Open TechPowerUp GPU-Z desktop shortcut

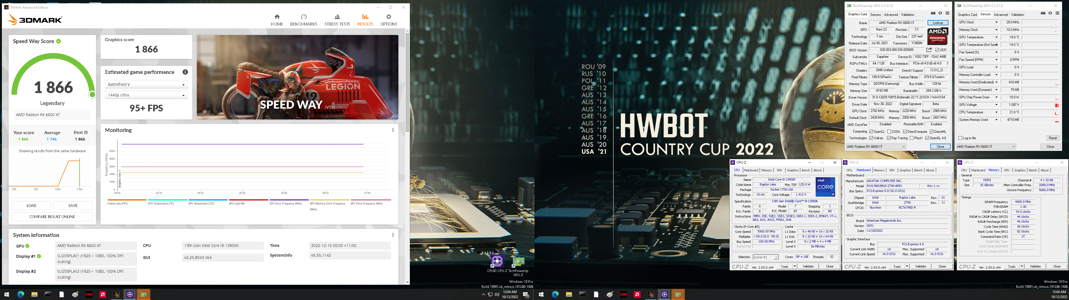coord(518,266)
